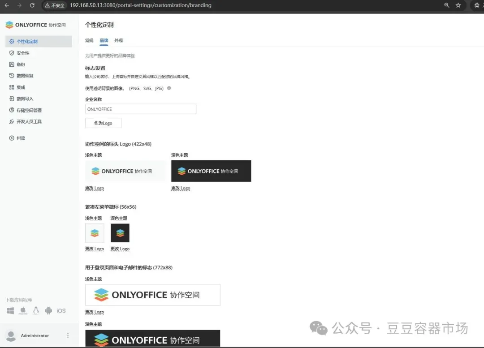Viewport: 484px width, 348px height.
Task: Click the grid icon for 集成
Action: point(12,87)
